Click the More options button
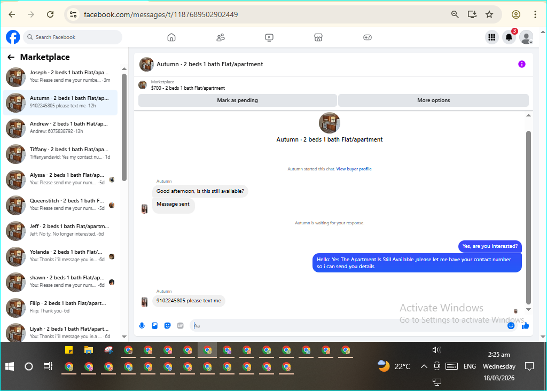Image resolution: width=547 pixels, height=391 pixels. pyautogui.click(x=433, y=100)
